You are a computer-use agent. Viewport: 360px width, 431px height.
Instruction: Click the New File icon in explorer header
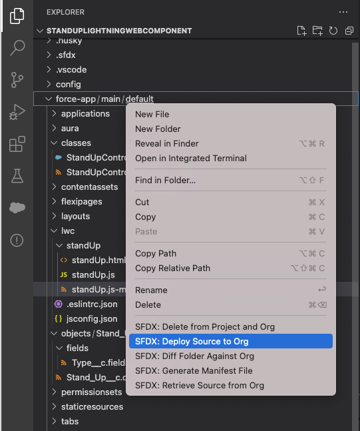pyautogui.click(x=302, y=31)
